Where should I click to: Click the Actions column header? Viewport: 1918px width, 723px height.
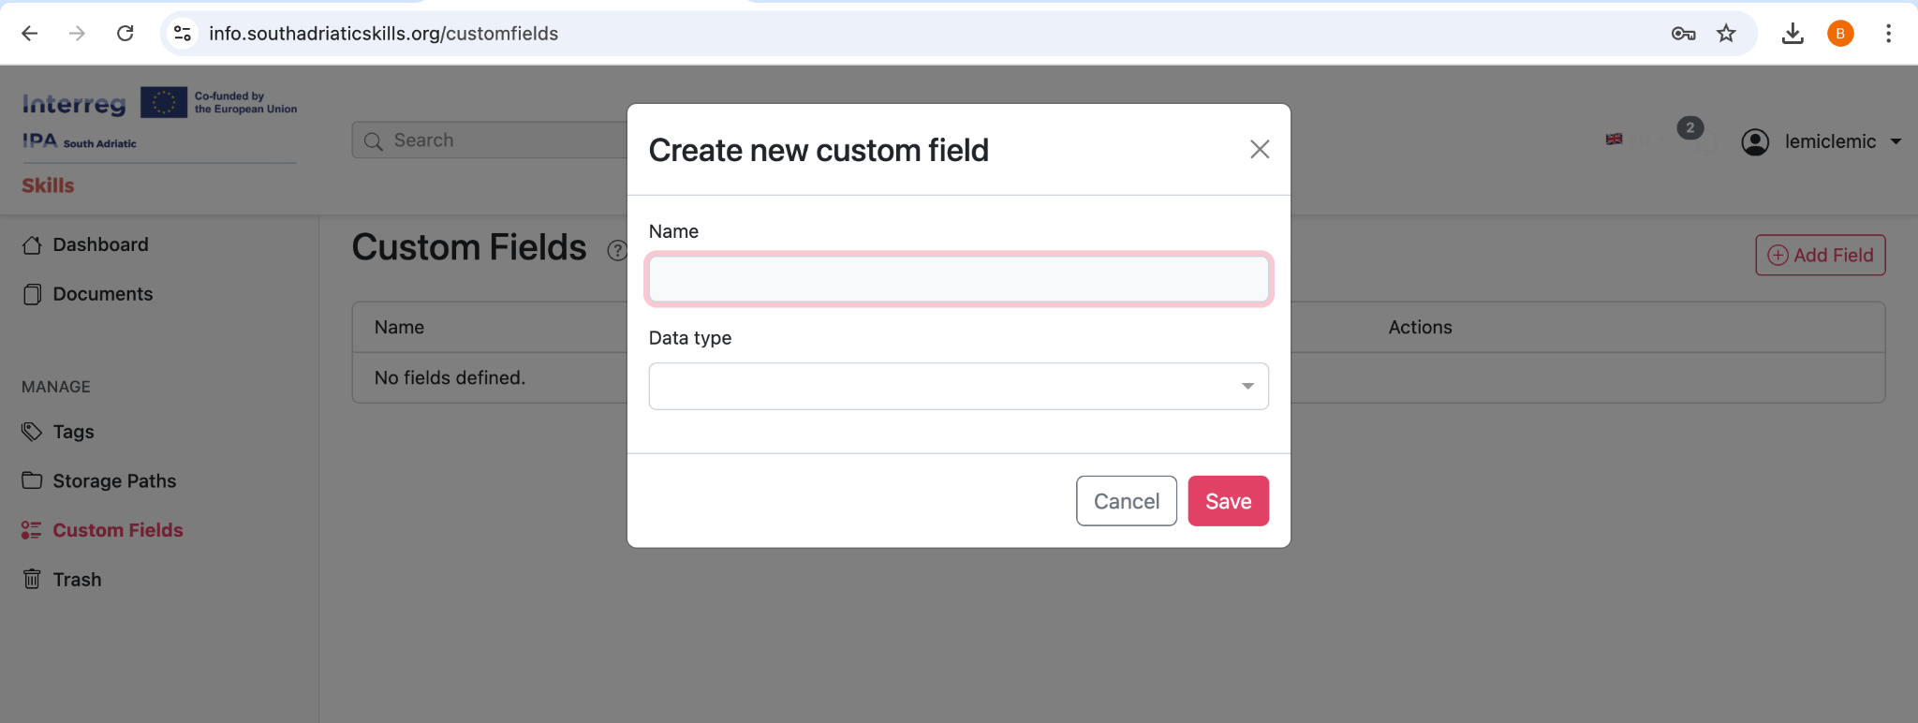[x=1420, y=327]
